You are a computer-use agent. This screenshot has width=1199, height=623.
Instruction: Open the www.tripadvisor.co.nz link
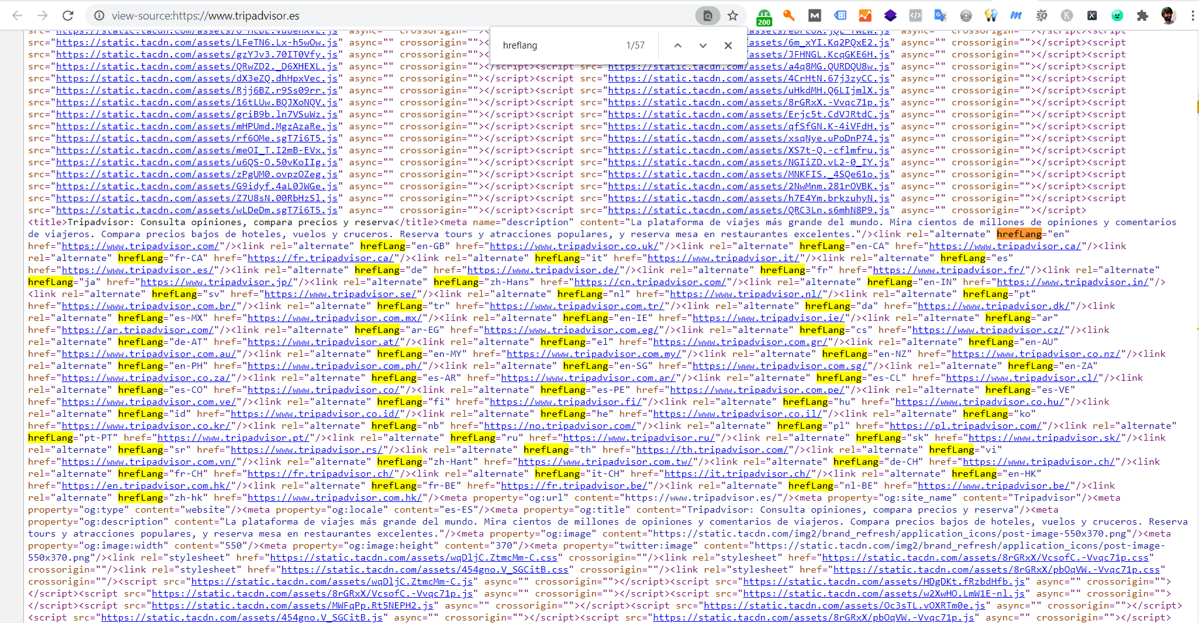pyautogui.click(x=1036, y=354)
